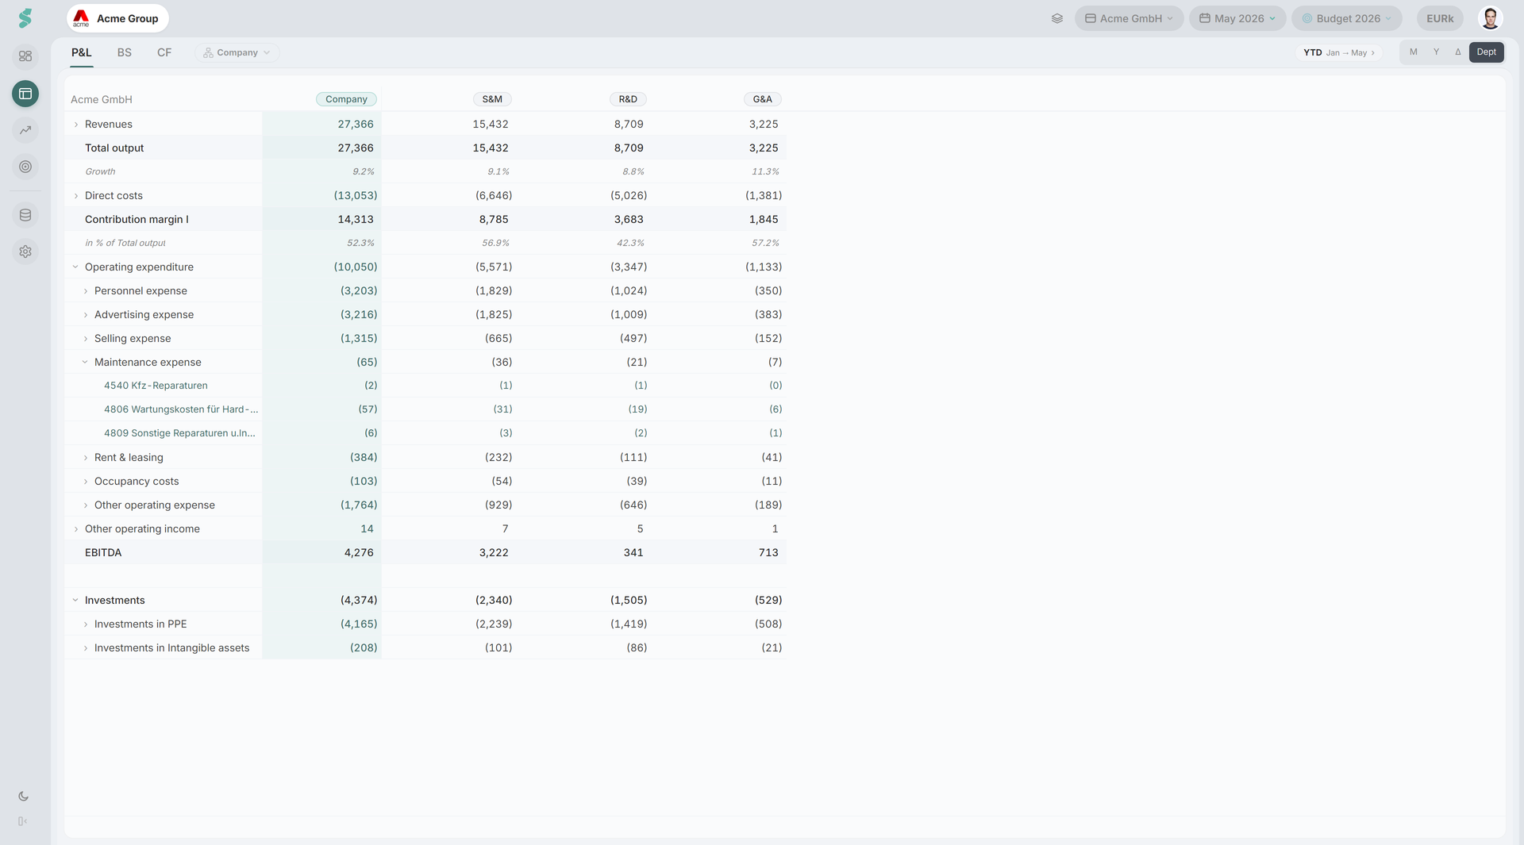Toggle dark mode moon icon
The height and width of the screenshot is (845, 1524).
tap(23, 797)
